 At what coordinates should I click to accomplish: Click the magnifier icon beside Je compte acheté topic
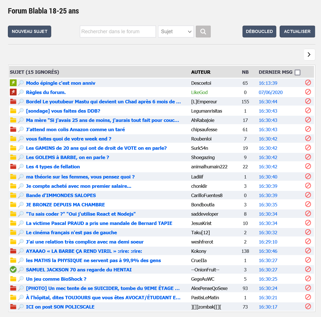pos(21,186)
